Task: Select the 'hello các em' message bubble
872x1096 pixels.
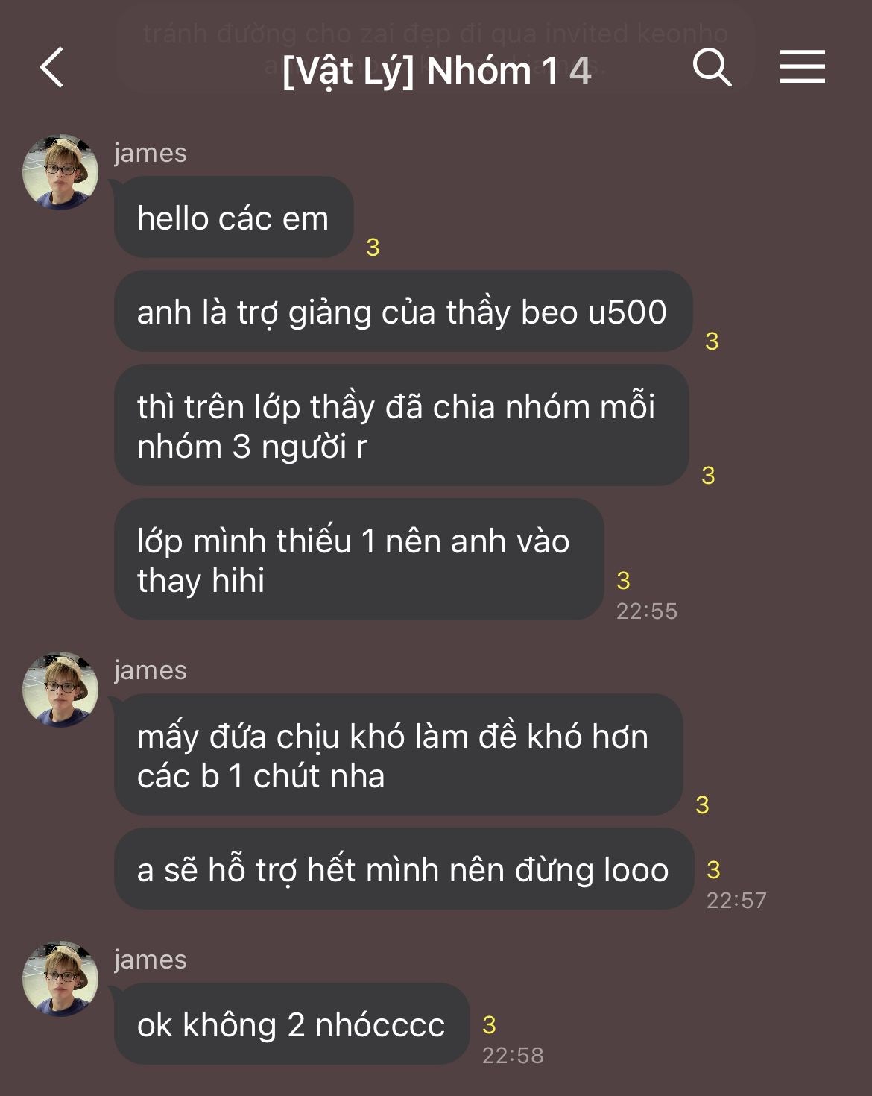Action: coord(233,218)
